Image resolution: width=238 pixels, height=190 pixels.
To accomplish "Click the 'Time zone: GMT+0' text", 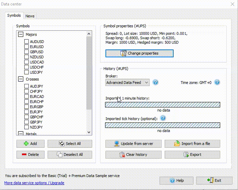I will (x=196, y=83).
